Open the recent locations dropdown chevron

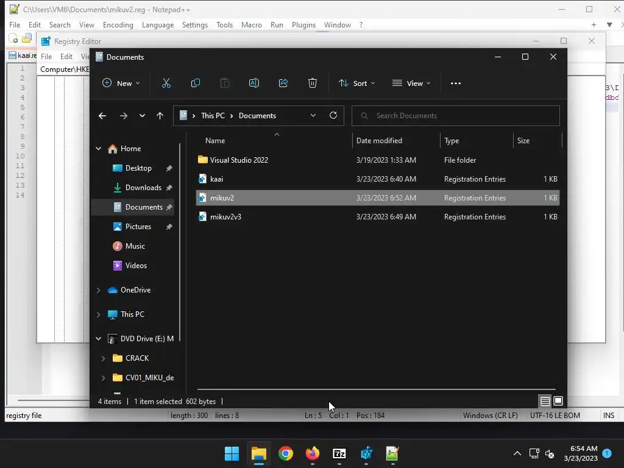click(x=142, y=116)
